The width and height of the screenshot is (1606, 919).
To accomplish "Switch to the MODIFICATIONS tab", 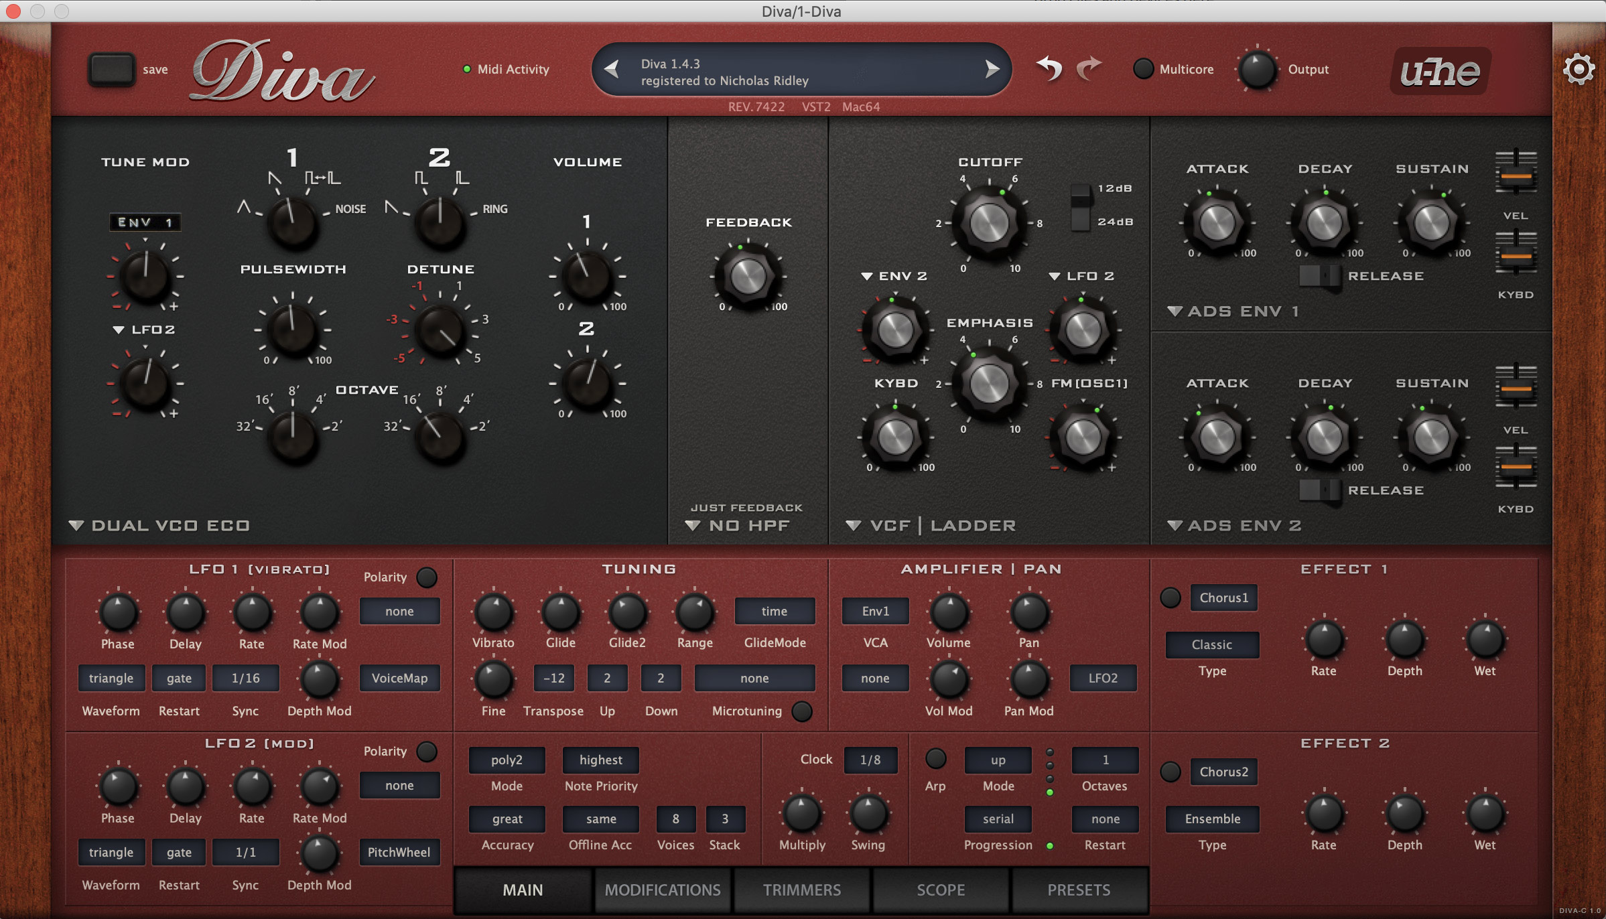I will pos(663,890).
